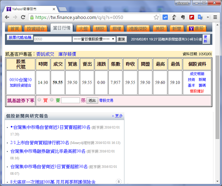
Task: Open the 委託成交 link
Action: (45, 54)
